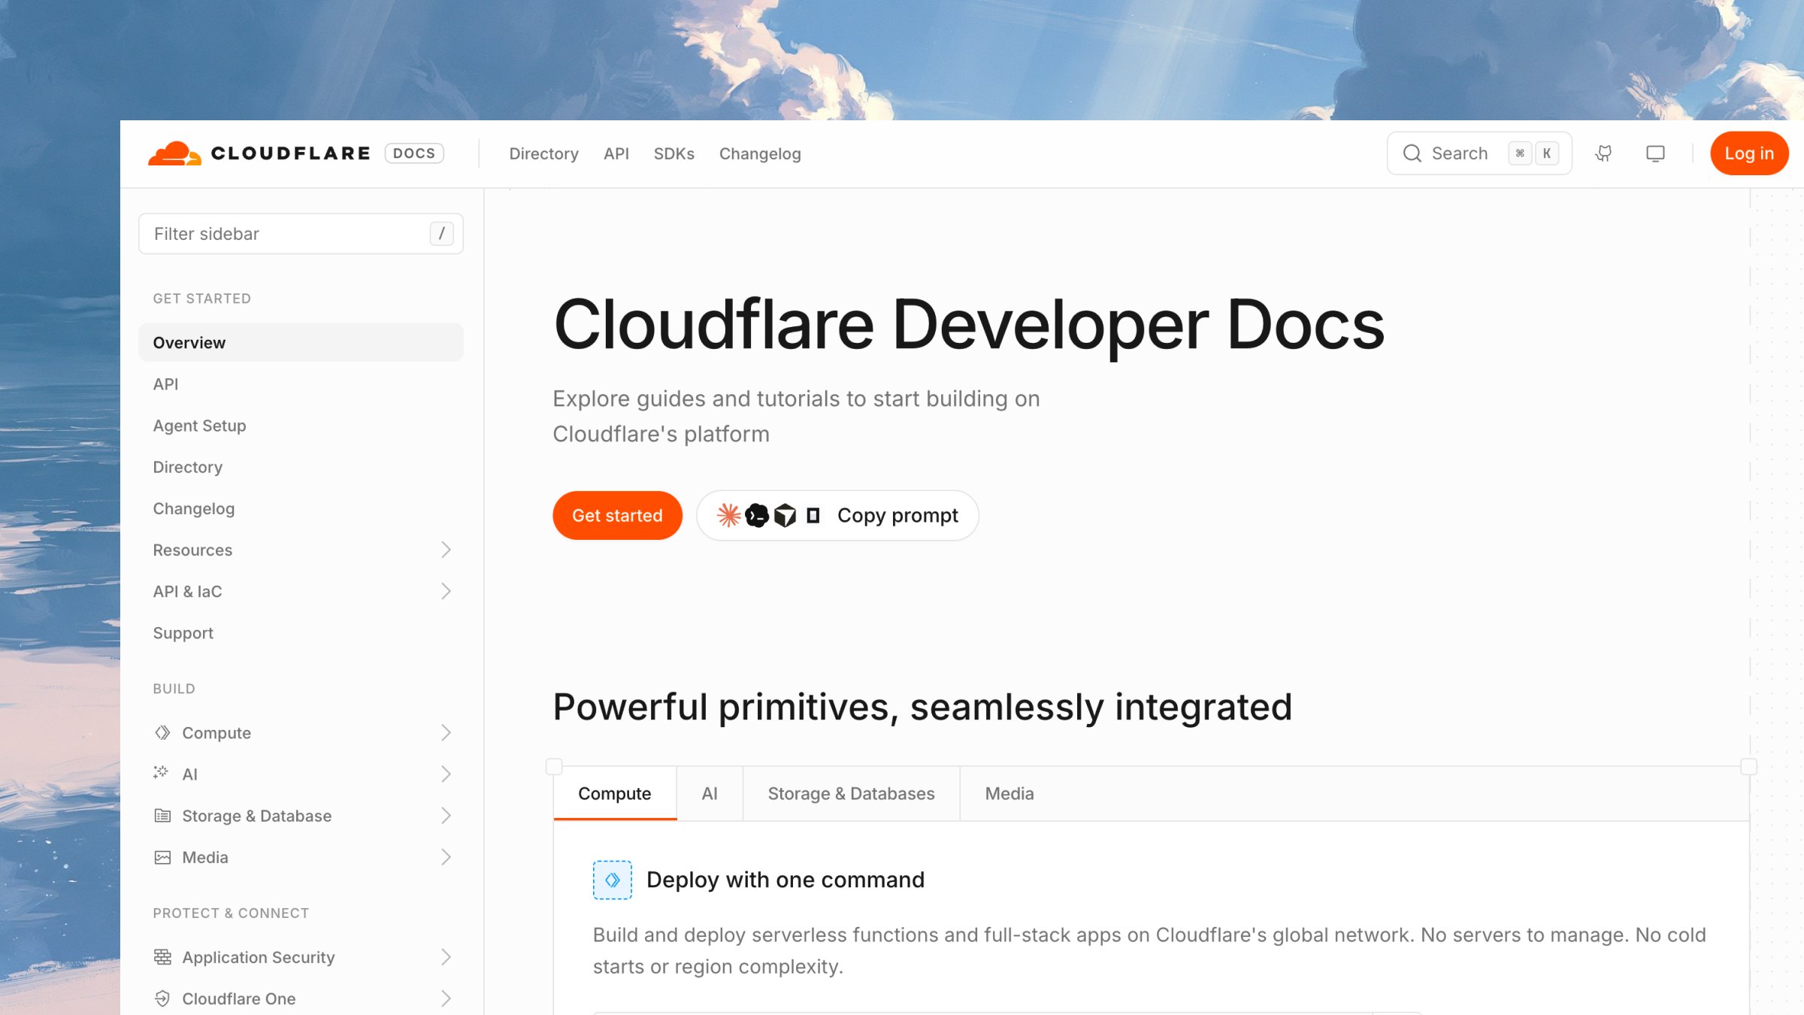This screenshot has height=1015, width=1804.
Task: Click the Cloudflare Developer Docs heading
Action: coord(968,324)
